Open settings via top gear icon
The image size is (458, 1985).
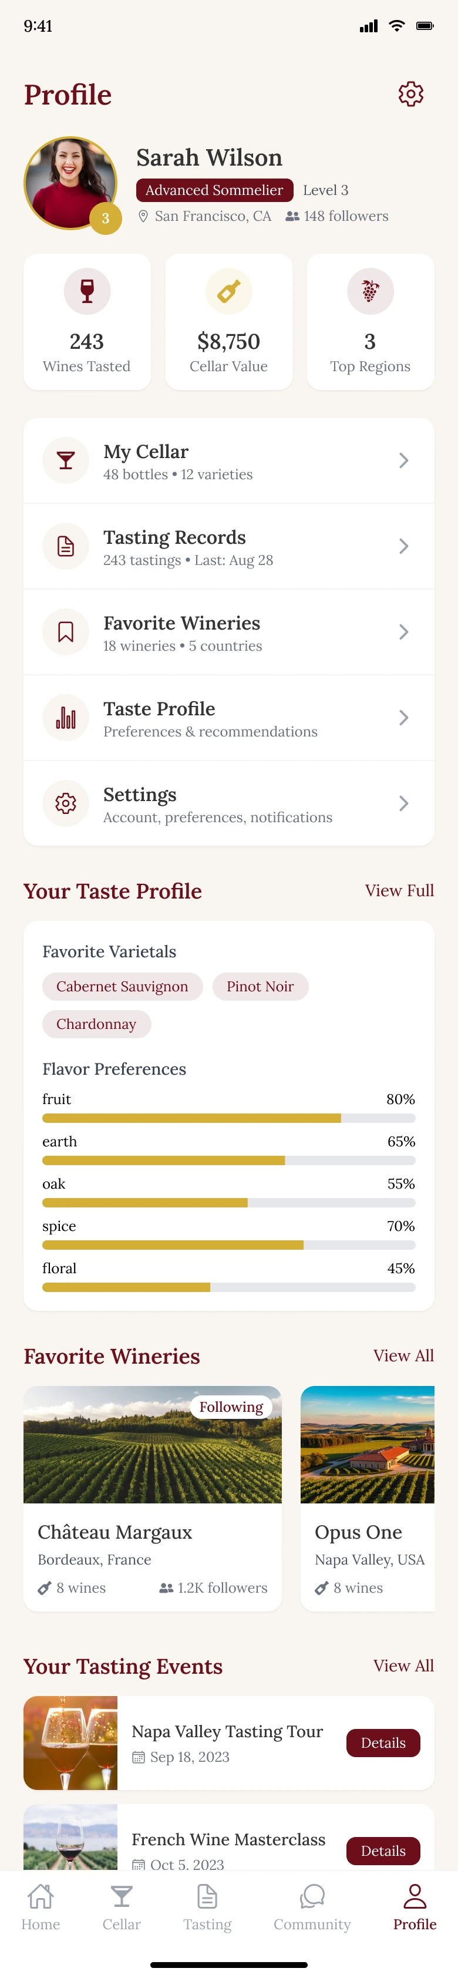[x=410, y=94]
